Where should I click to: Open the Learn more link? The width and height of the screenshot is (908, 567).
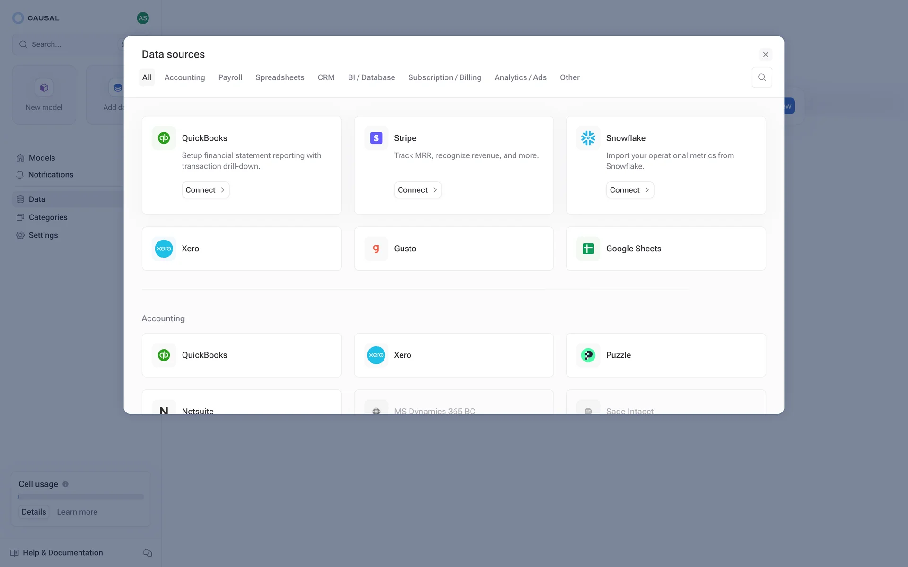pos(77,512)
